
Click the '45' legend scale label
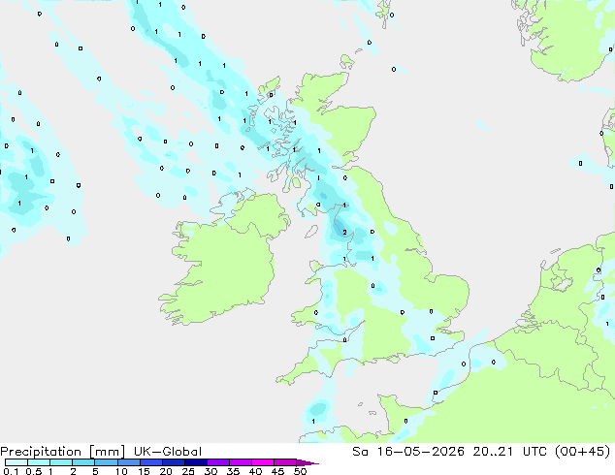(277, 471)
